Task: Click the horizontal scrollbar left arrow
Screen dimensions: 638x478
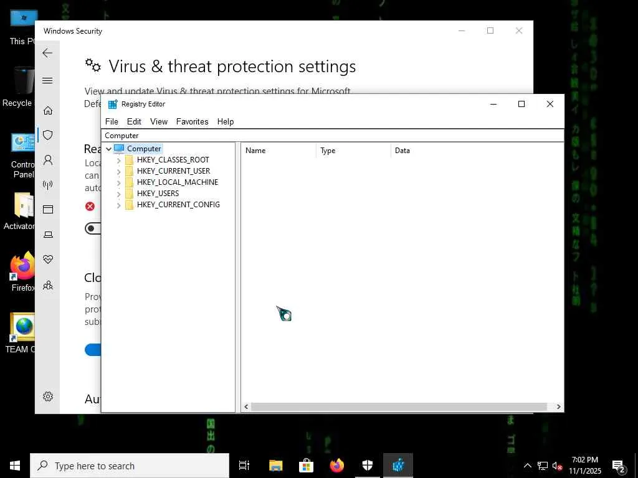Action: tap(246, 406)
